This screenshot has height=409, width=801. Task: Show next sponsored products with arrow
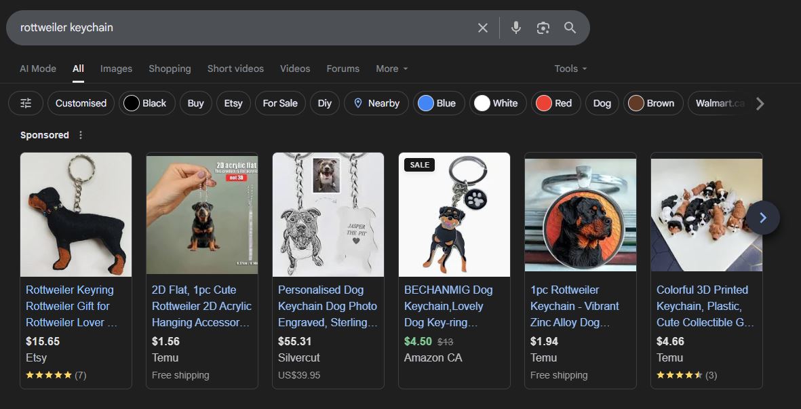(x=763, y=218)
